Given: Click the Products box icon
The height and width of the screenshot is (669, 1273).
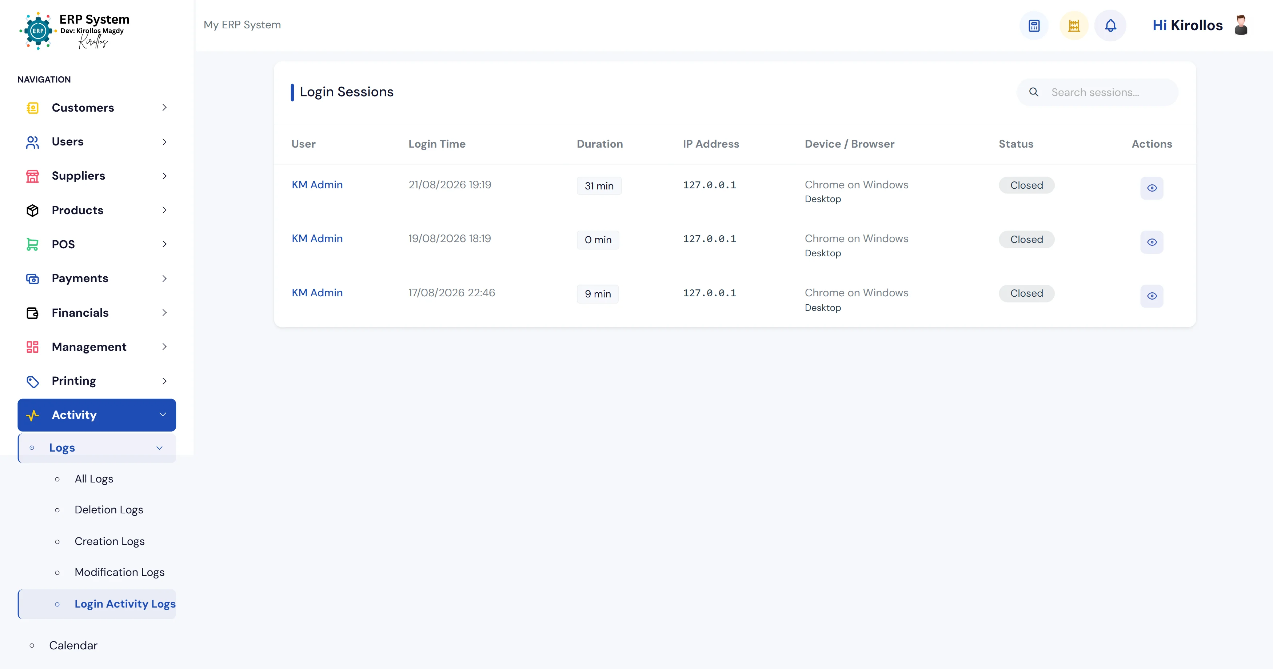Looking at the screenshot, I should coord(33,211).
